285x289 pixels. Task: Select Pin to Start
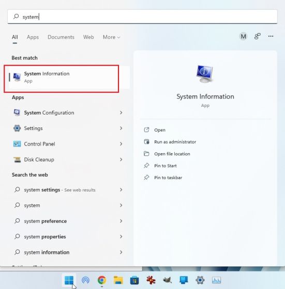click(166, 166)
